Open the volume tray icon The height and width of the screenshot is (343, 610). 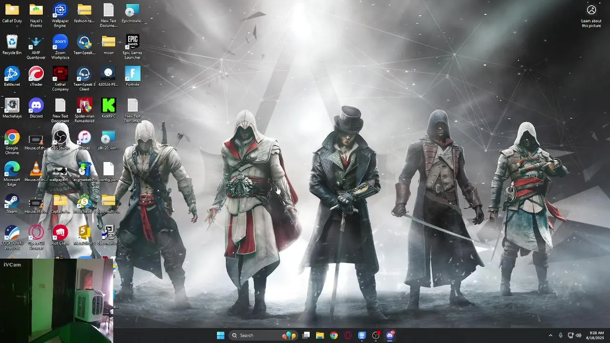(x=579, y=335)
